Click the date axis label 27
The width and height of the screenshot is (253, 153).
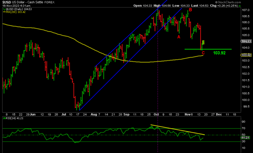(213, 114)
